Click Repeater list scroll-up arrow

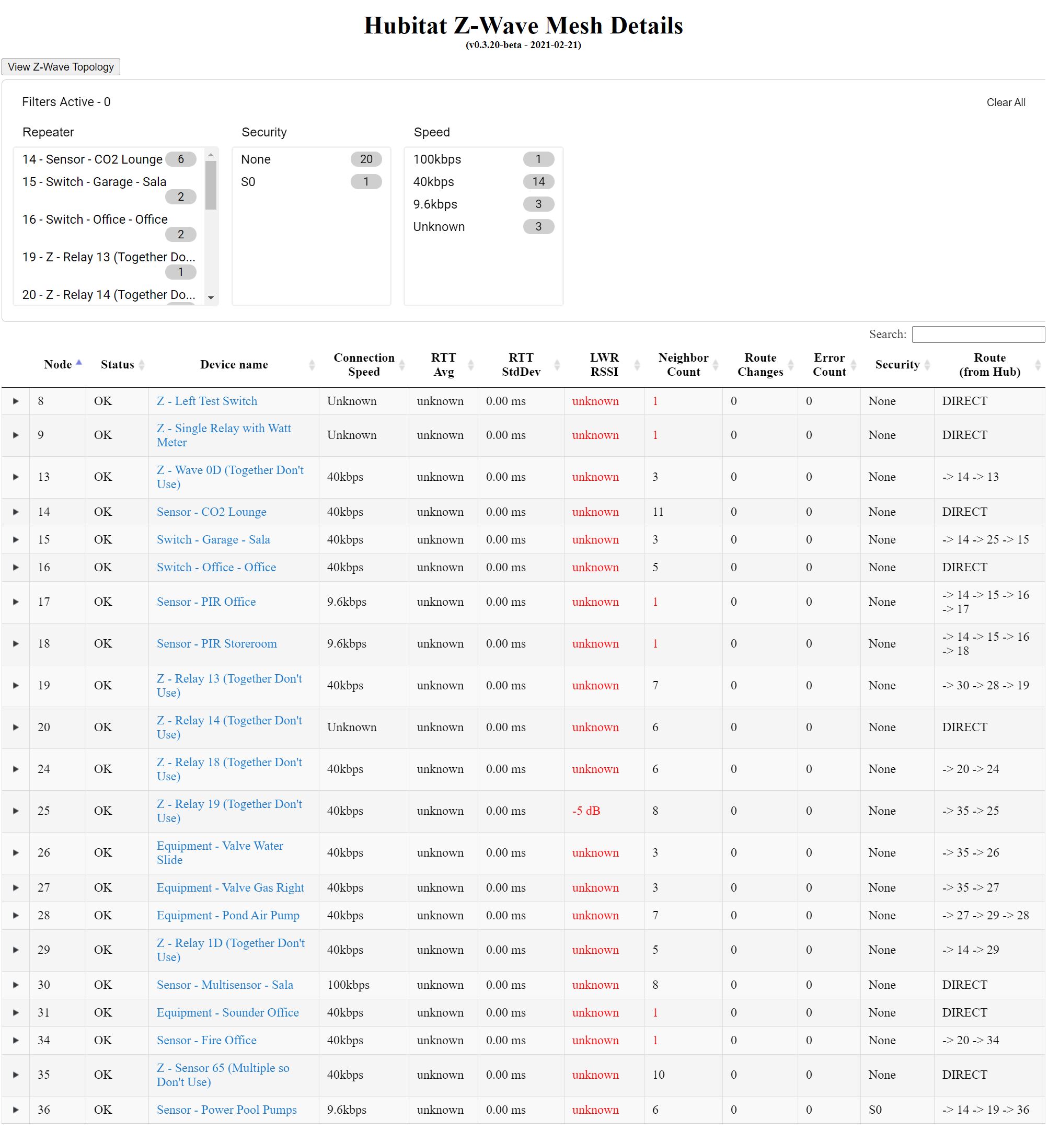pos(211,155)
